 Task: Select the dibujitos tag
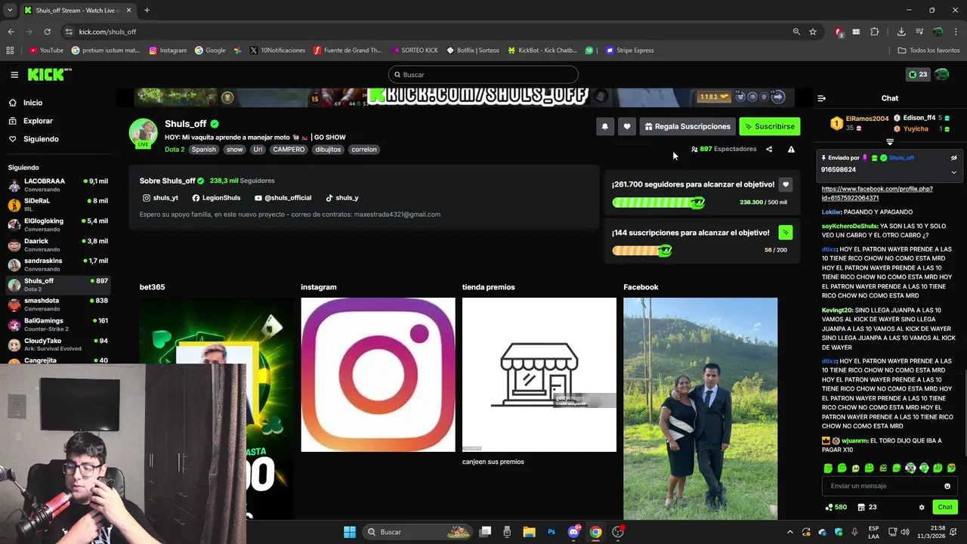(328, 150)
